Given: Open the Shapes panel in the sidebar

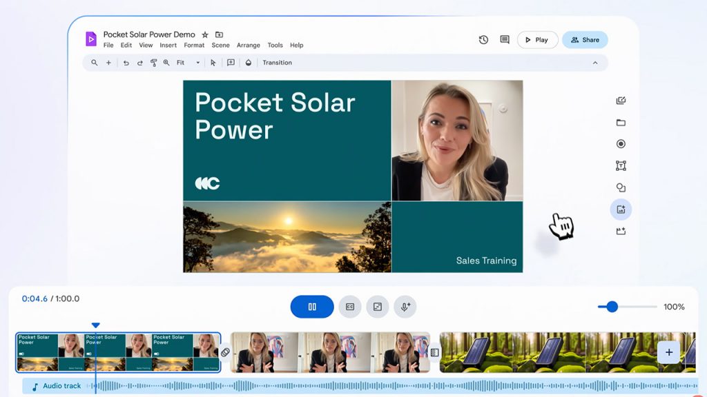Looking at the screenshot, I should coord(621,187).
